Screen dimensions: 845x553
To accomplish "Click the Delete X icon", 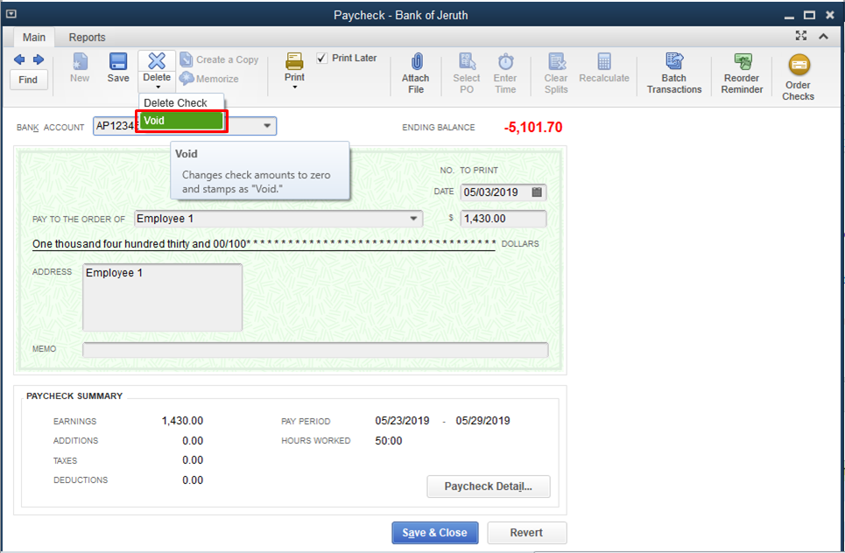I will [157, 61].
